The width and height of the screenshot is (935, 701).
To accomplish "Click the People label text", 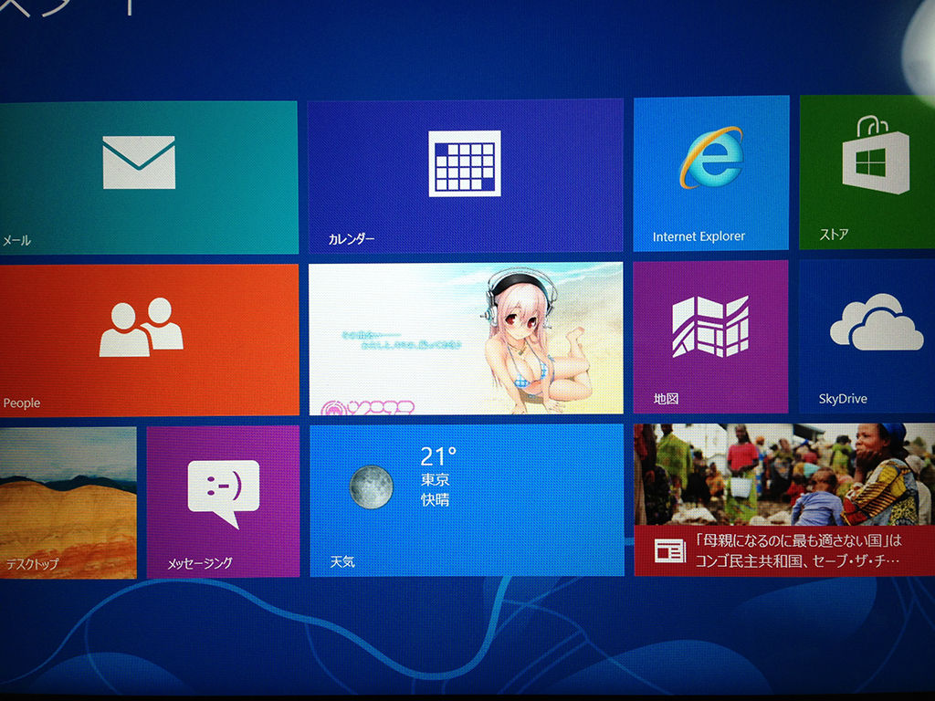I will [22, 403].
